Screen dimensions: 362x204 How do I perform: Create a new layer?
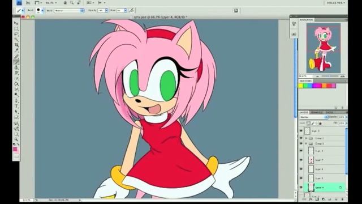[336, 199]
